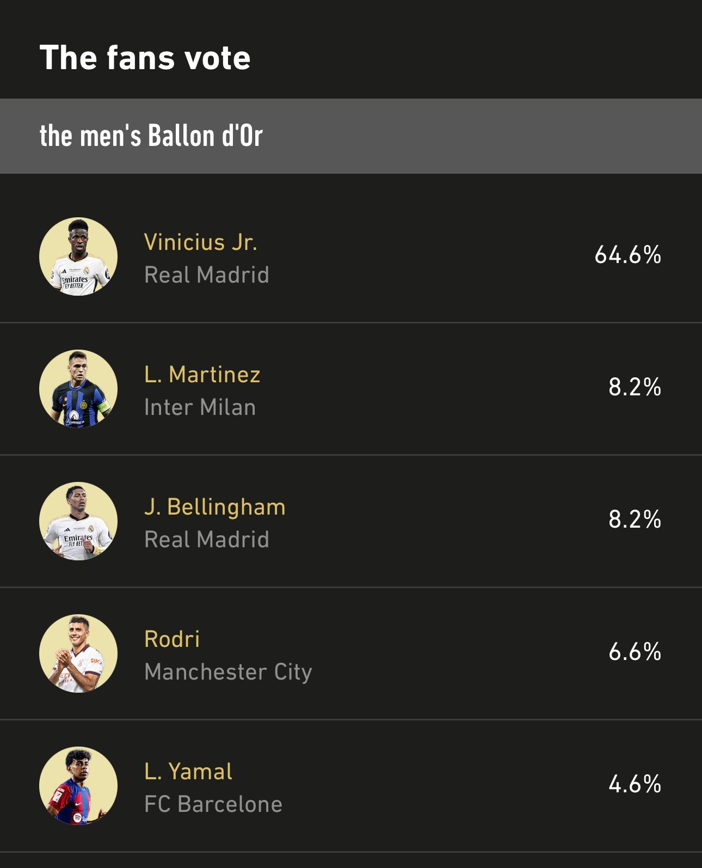Click Real Madrid under J. Bellingham
This screenshot has height=868, width=702.
[x=207, y=540]
